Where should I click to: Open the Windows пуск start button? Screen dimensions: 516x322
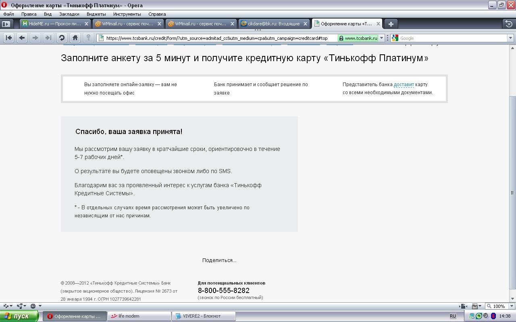click(x=19, y=316)
